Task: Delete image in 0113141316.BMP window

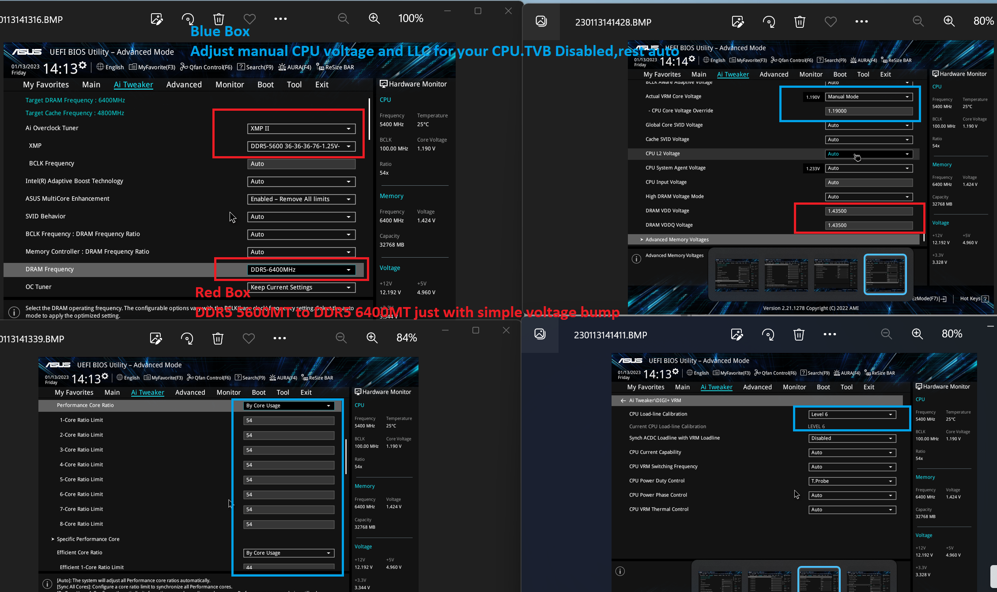Action: pyautogui.click(x=219, y=19)
